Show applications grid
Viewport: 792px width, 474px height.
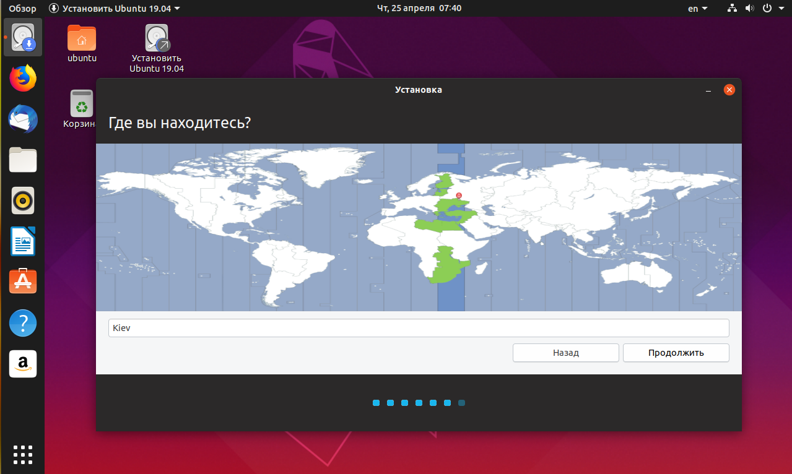pyautogui.click(x=23, y=454)
